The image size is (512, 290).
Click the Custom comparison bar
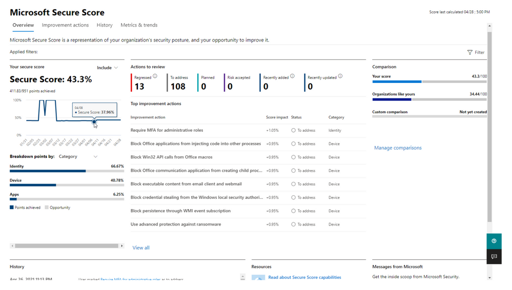pyautogui.click(x=429, y=117)
